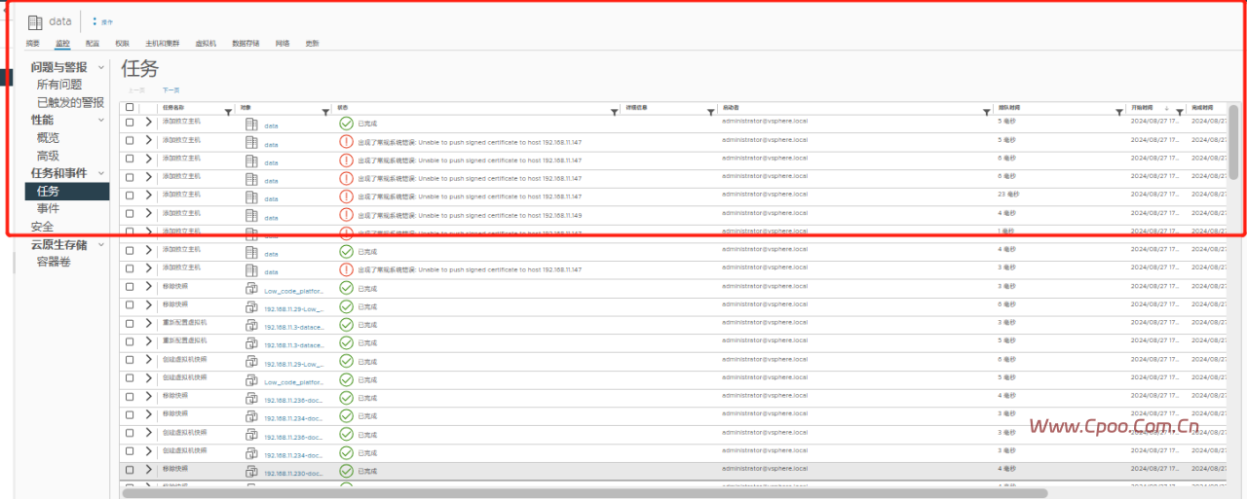Click the VM icon in the 创建虚拟机快照 Low_code_platfor row
Screen dimensions: 1247x499
point(251,380)
